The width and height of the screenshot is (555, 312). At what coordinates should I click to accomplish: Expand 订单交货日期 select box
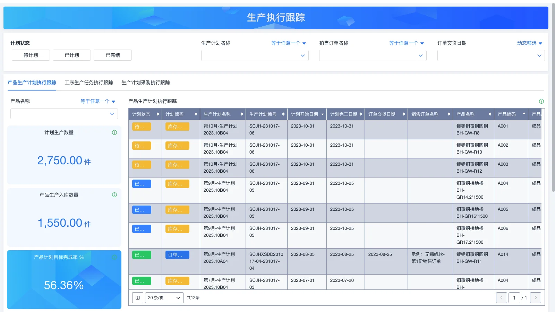(x=491, y=55)
